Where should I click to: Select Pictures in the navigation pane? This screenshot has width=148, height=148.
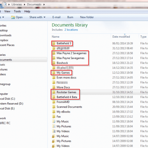4,69
